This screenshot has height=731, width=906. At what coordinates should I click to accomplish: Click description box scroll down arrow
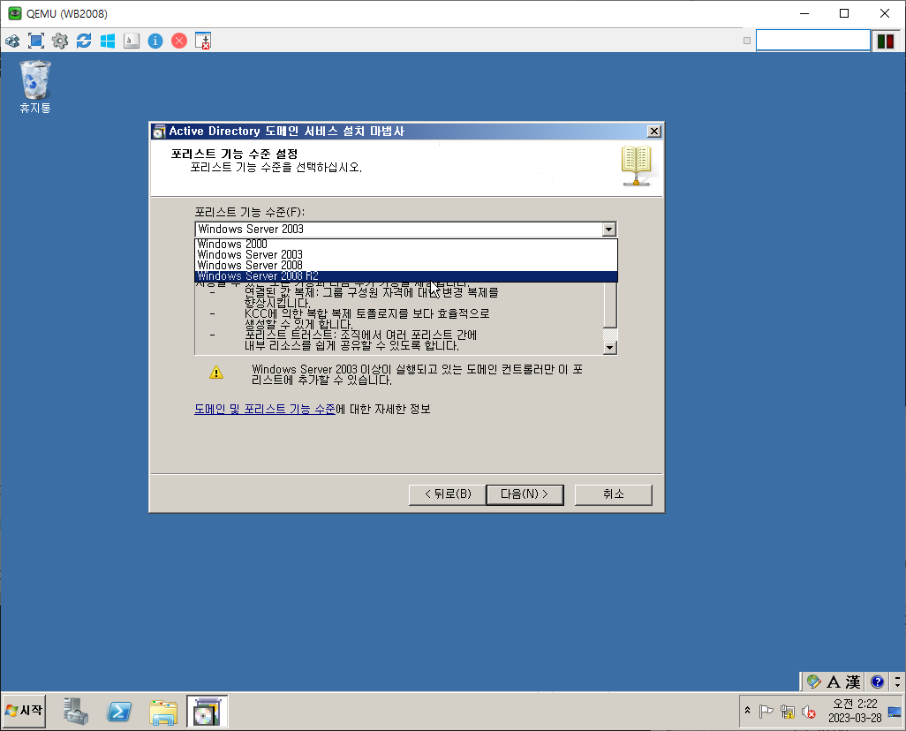(609, 347)
